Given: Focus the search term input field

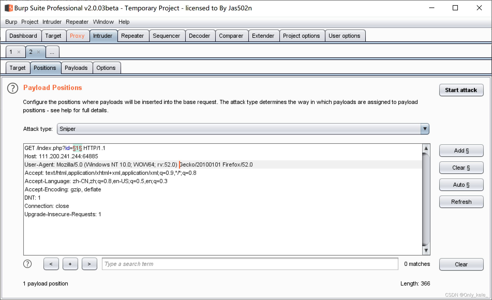Looking at the screenshot, I should pyautogui.click(x=250, y=264).
